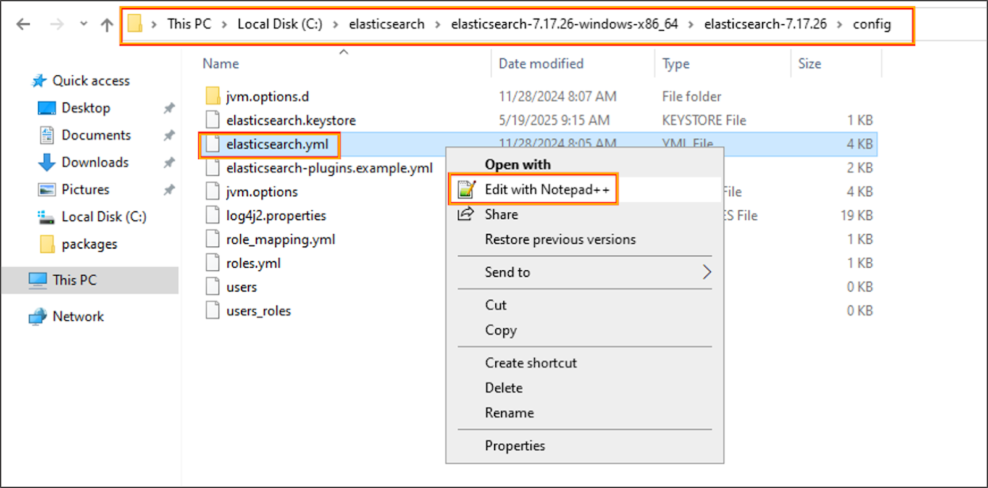Sort files by Date modified column

coord(540,64)
